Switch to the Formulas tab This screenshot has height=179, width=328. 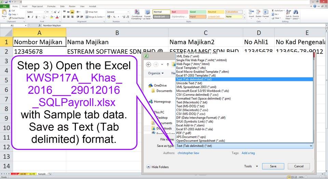[x=51, y=6]
